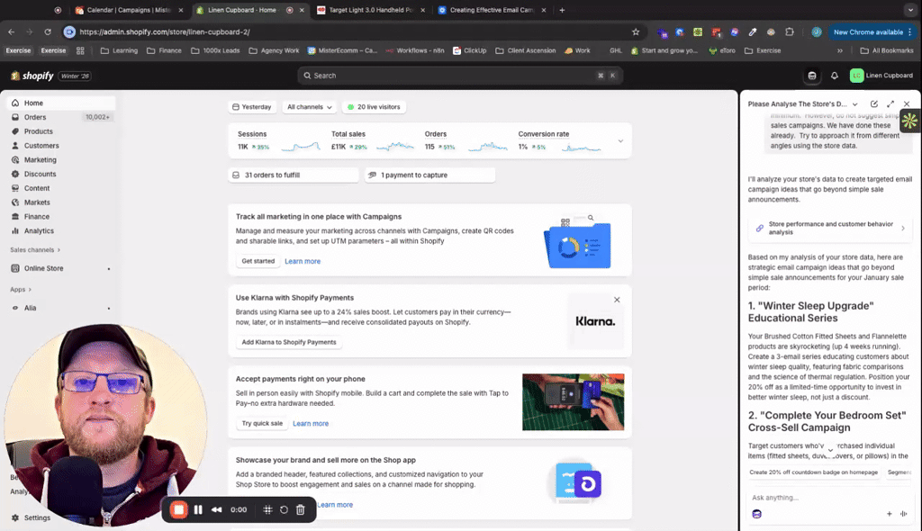922x531 pixels.
Task: Dismiss the Klarna promotion card
Action: [x=617, y=299]
